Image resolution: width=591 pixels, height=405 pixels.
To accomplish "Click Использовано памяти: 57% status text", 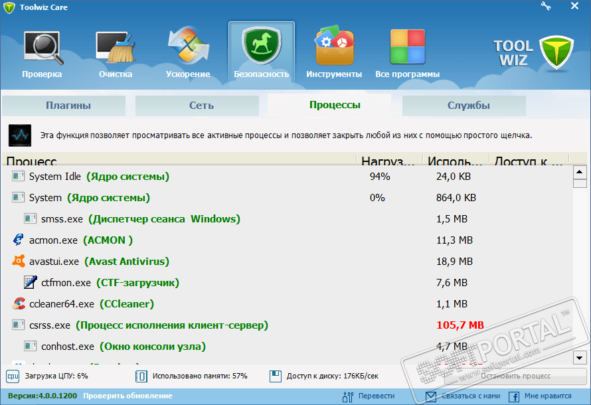I will 200,376.
